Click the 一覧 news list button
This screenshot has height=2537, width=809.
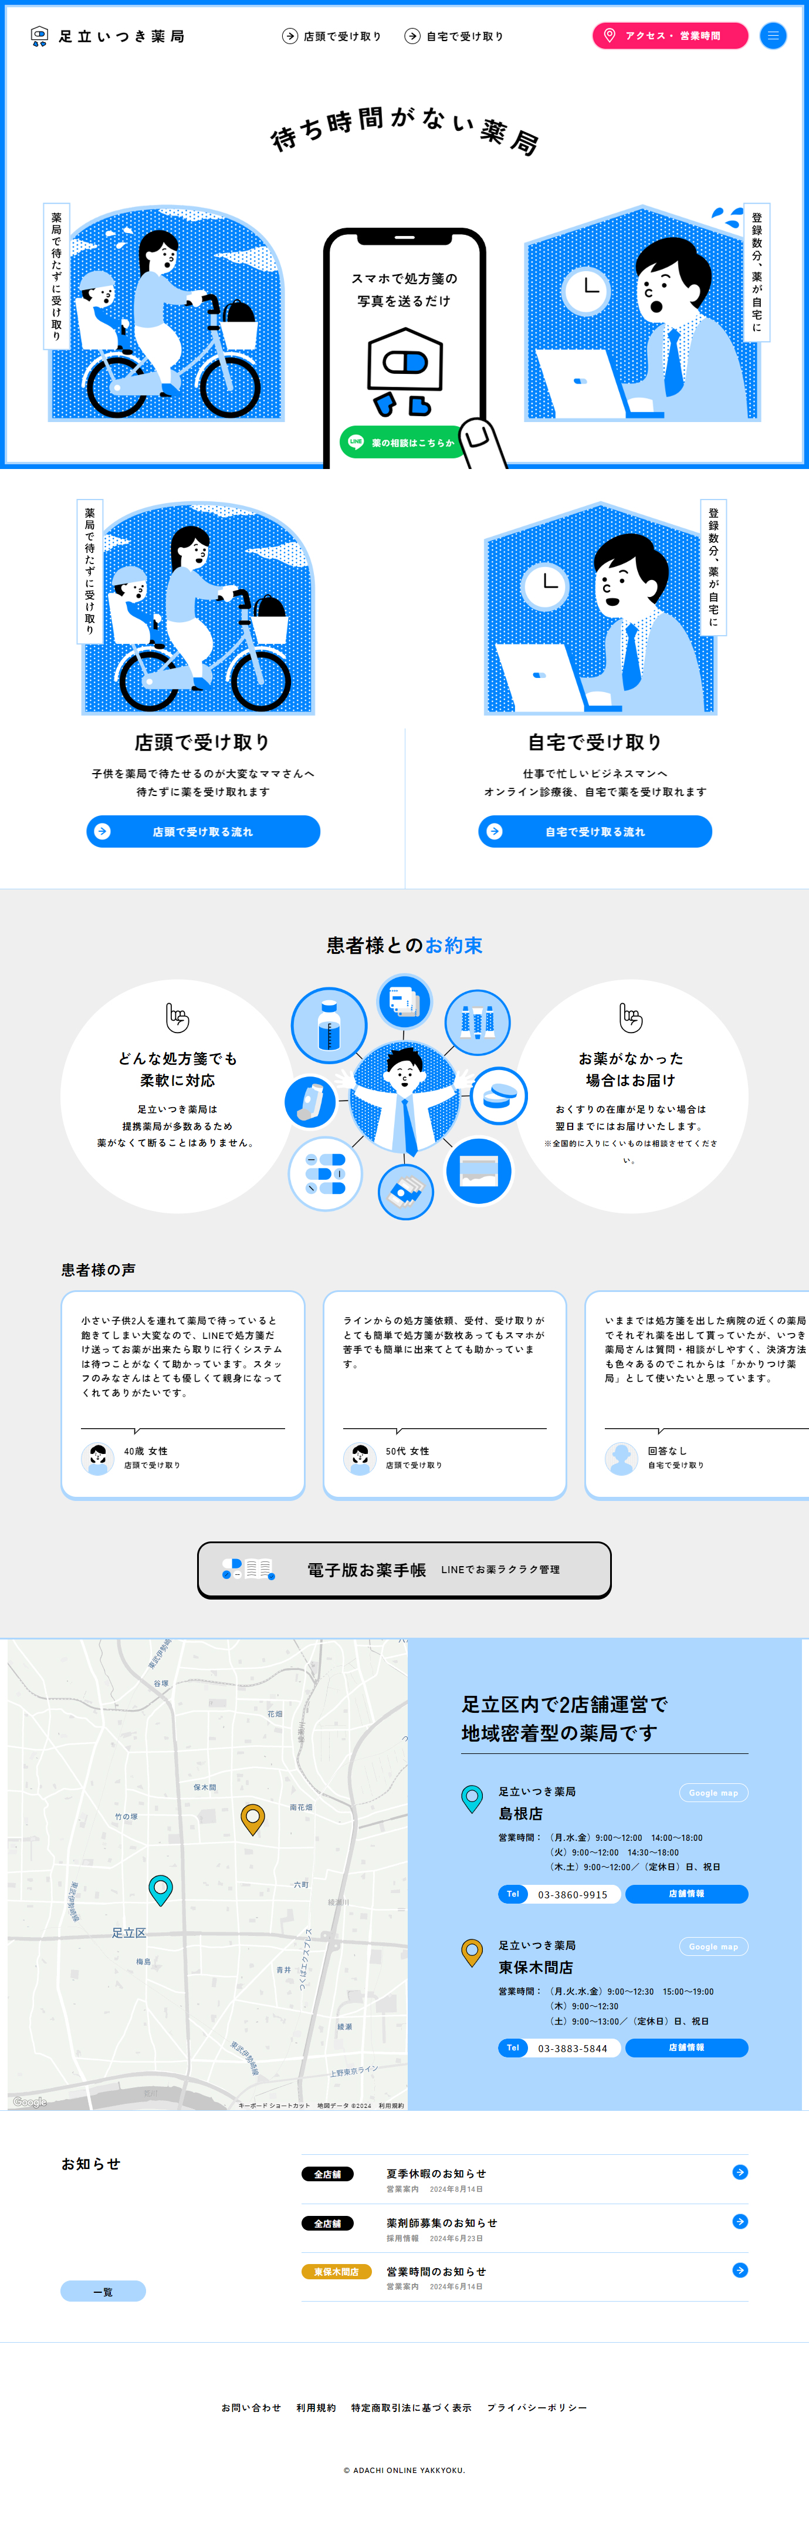pos(103,2291)
